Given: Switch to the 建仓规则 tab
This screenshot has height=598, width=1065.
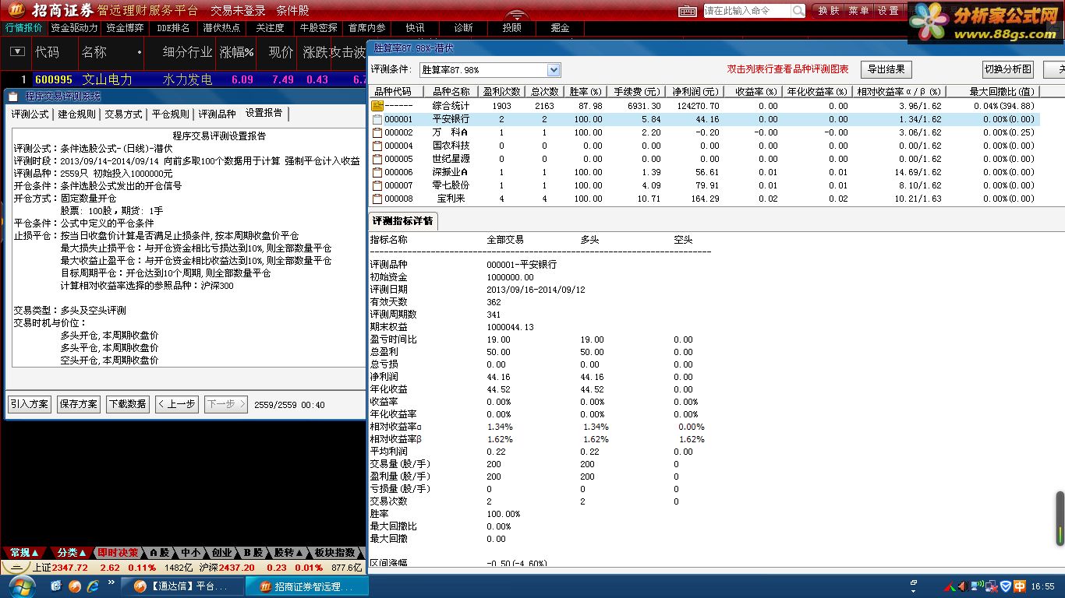Looking at the screenshot, I should [x=76, y=114].
